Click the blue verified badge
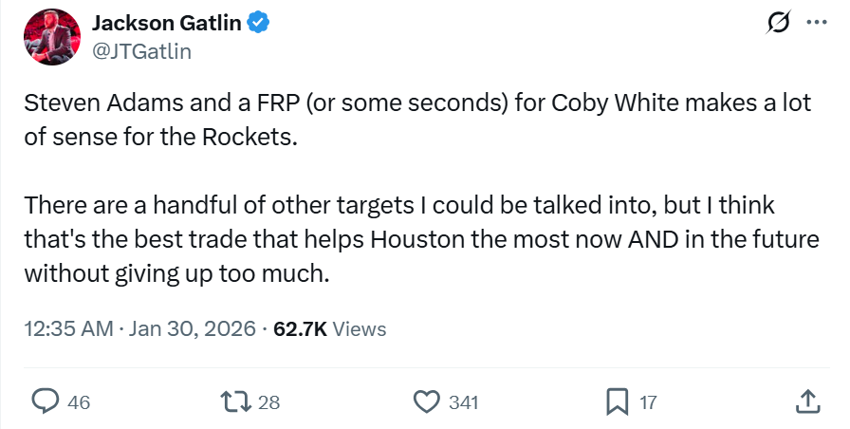The width and height of the screenshot is (850, 429). (x=259, y=24)
